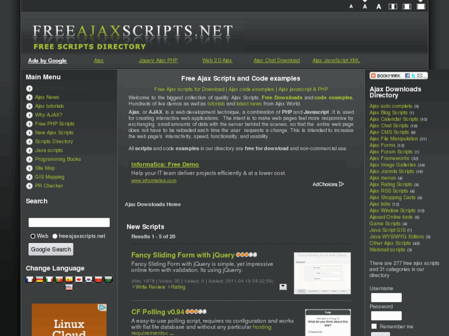Viewport: 449px width, 336px height.
Task: Select the medium font size A icon
Action: point(365,7)
